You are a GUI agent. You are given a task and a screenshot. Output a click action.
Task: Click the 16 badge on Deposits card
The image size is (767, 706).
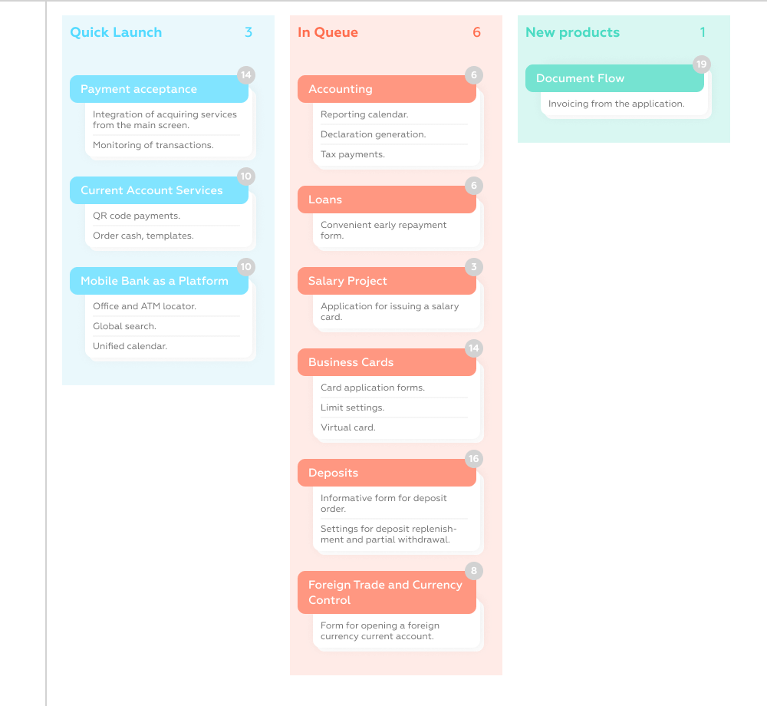point(474,459)
